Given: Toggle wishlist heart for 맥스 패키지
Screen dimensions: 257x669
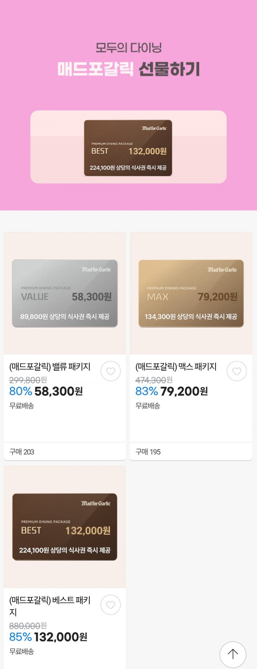Looking at the screenshot, I should pos(236,371).
